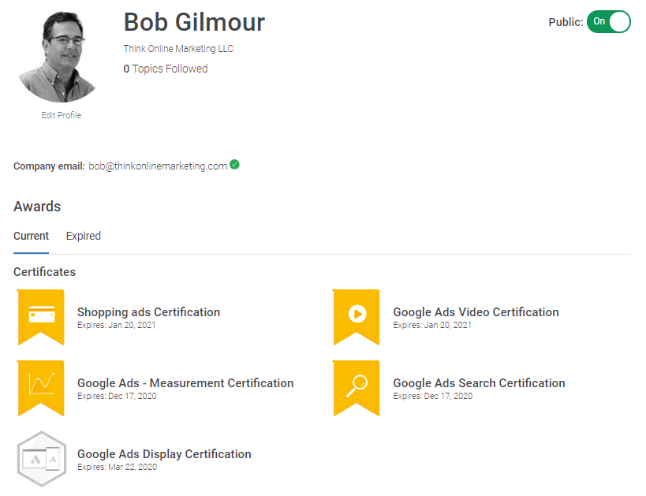
Task: Click the Google Ads Video badge icon
Action: [x=357, y=315]
